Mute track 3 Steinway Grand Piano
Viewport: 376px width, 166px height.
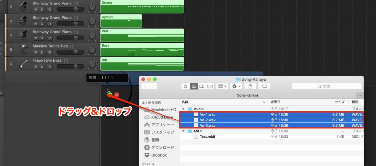click(x=36, y=24)
